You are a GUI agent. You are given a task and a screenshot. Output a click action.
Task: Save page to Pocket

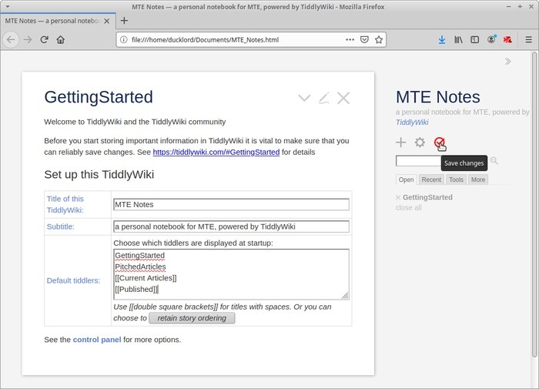[364, 40]
